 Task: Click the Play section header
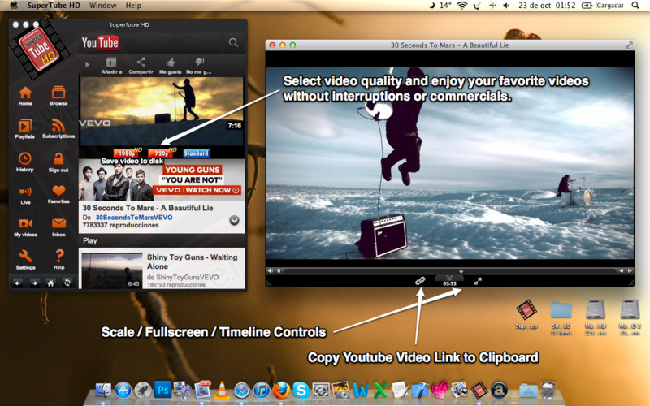[x=90, y=240]
